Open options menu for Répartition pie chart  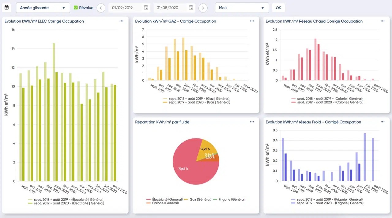(x=252, y=122)
